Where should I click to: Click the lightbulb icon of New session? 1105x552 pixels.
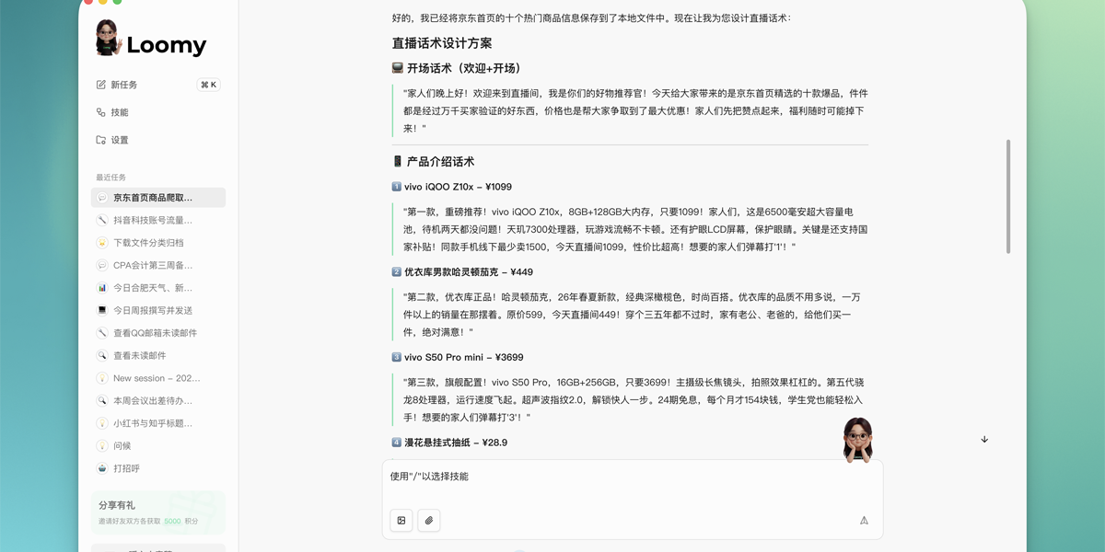102,378
